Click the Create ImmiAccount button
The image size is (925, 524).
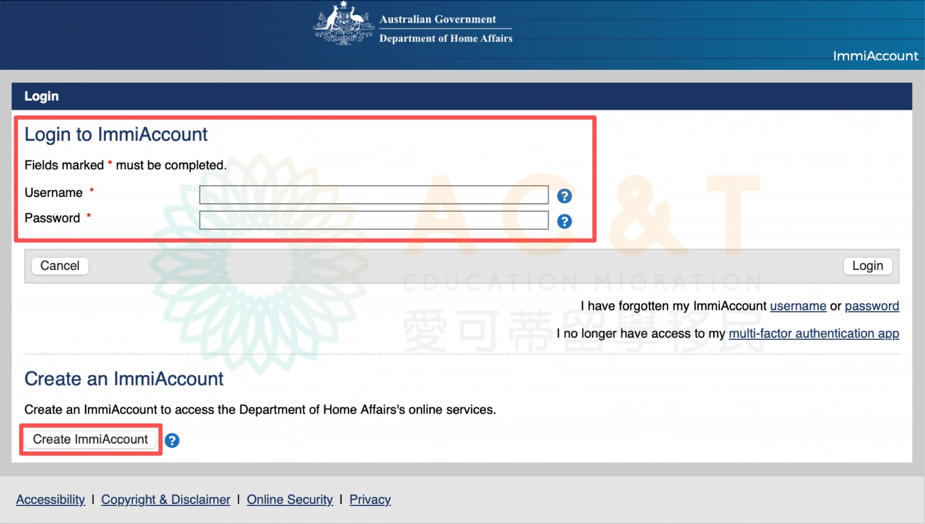(x=91, y=439)
